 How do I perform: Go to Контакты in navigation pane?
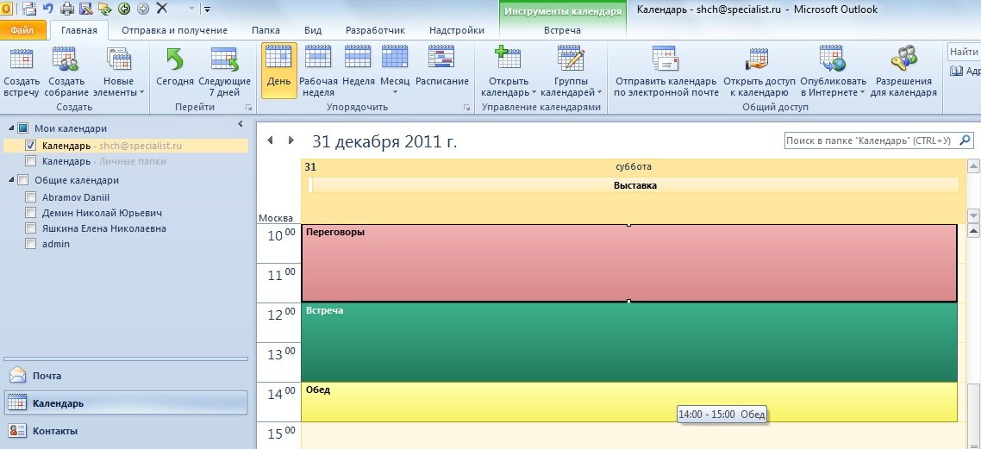coord(53,431)
